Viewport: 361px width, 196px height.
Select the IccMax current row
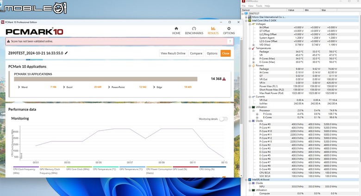[x=298, y=104]
